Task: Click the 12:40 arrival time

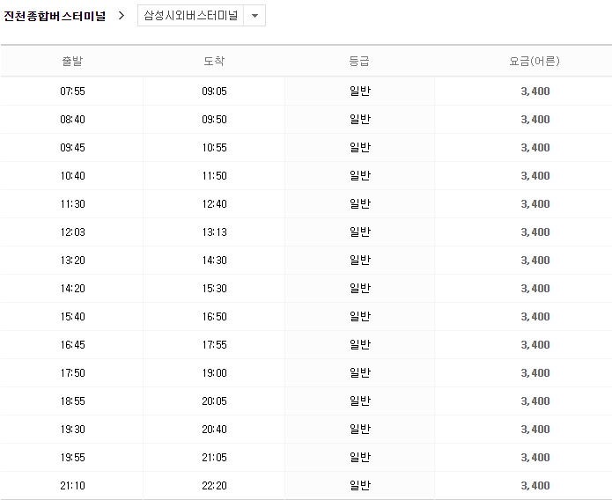Action: tap(214, 204)
